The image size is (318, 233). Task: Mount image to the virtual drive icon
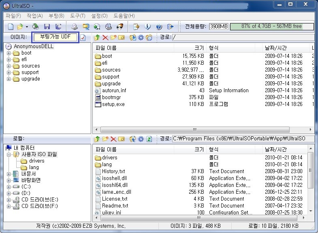(x=109, y=27)
